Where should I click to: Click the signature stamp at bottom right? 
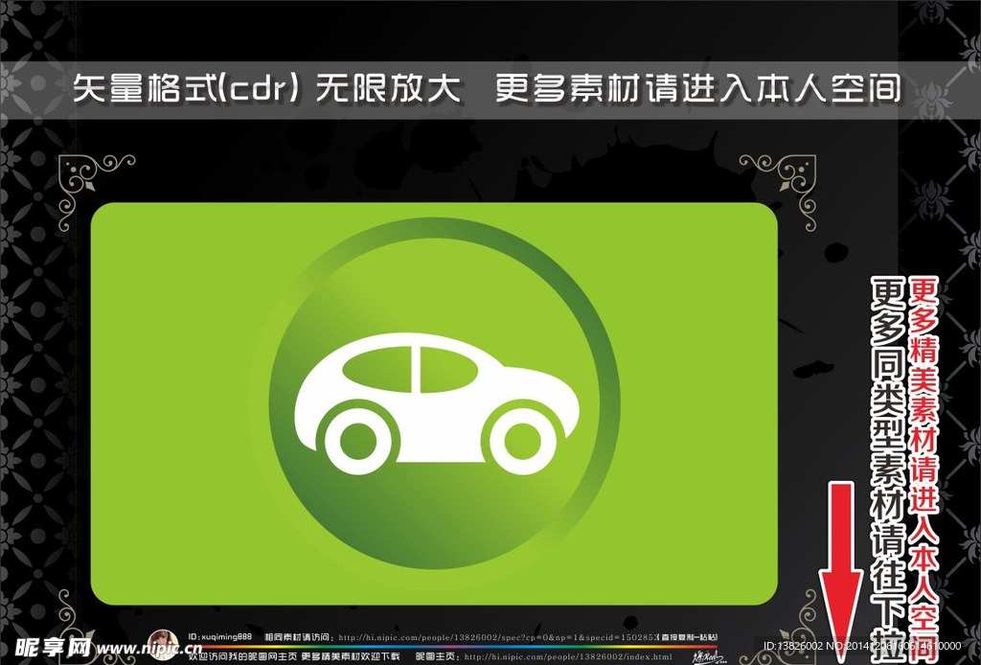click(x=710, y=657)
